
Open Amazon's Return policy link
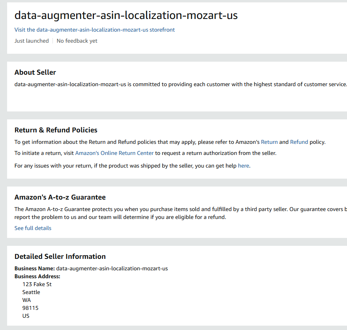[269, 142]
